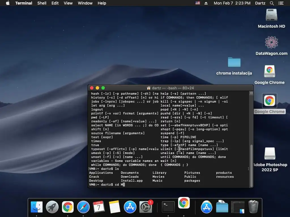This screenshot has height=217, width=290.
Task: Click 'packages' in the ls output
Action: tap(192, 181)
